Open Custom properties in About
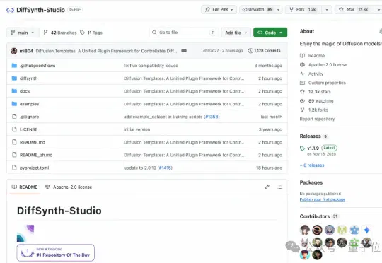The image size is (382, 263). pyautogui.click(x=327, y=83)
